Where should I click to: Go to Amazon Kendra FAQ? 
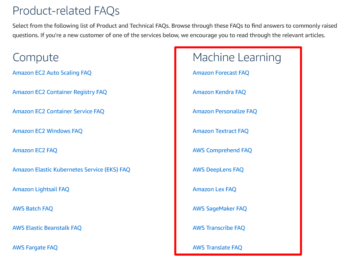tap(219, 92)
